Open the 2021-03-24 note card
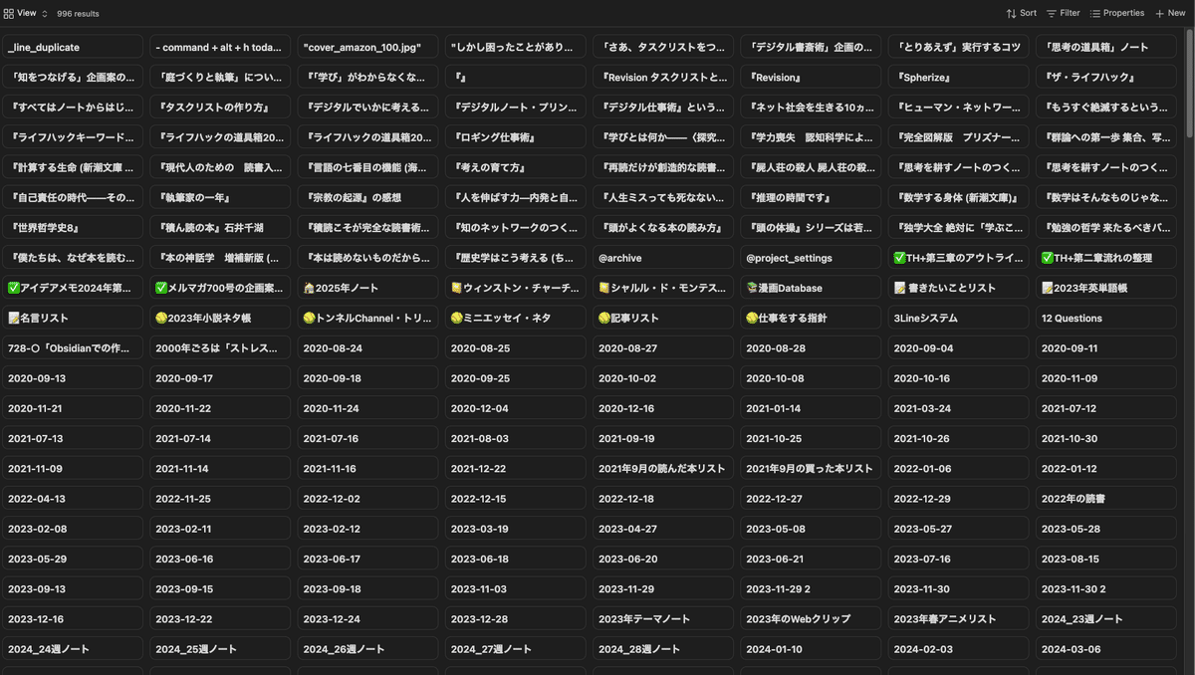1195x675 pixels. [958, 408]
